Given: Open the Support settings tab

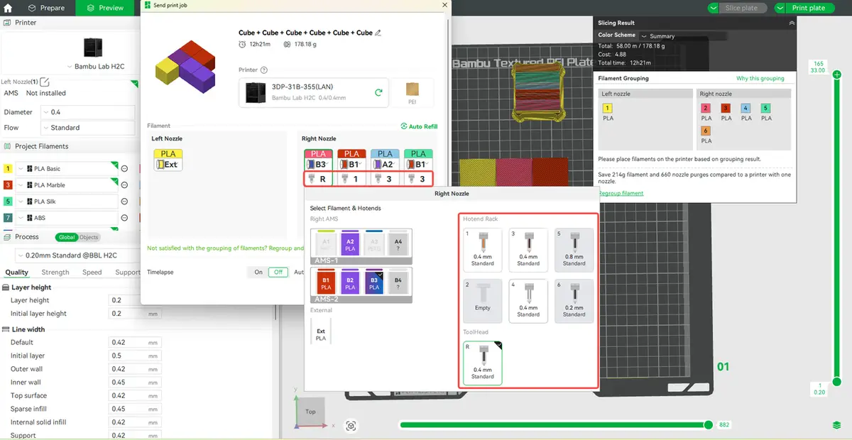Looking at the screenshot, I should click(x=128, y=273).
